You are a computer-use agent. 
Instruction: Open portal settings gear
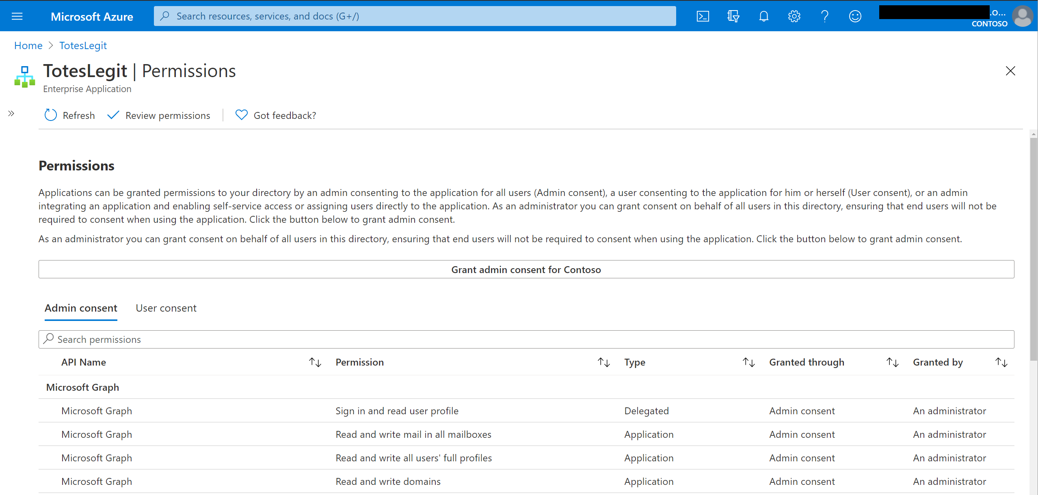click(794, 16)
